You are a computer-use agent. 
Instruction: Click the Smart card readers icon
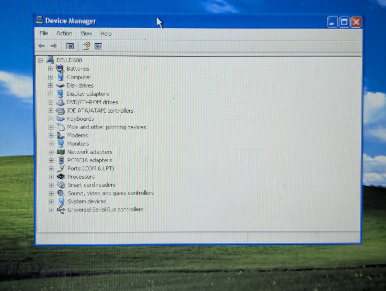click(61, 185)
